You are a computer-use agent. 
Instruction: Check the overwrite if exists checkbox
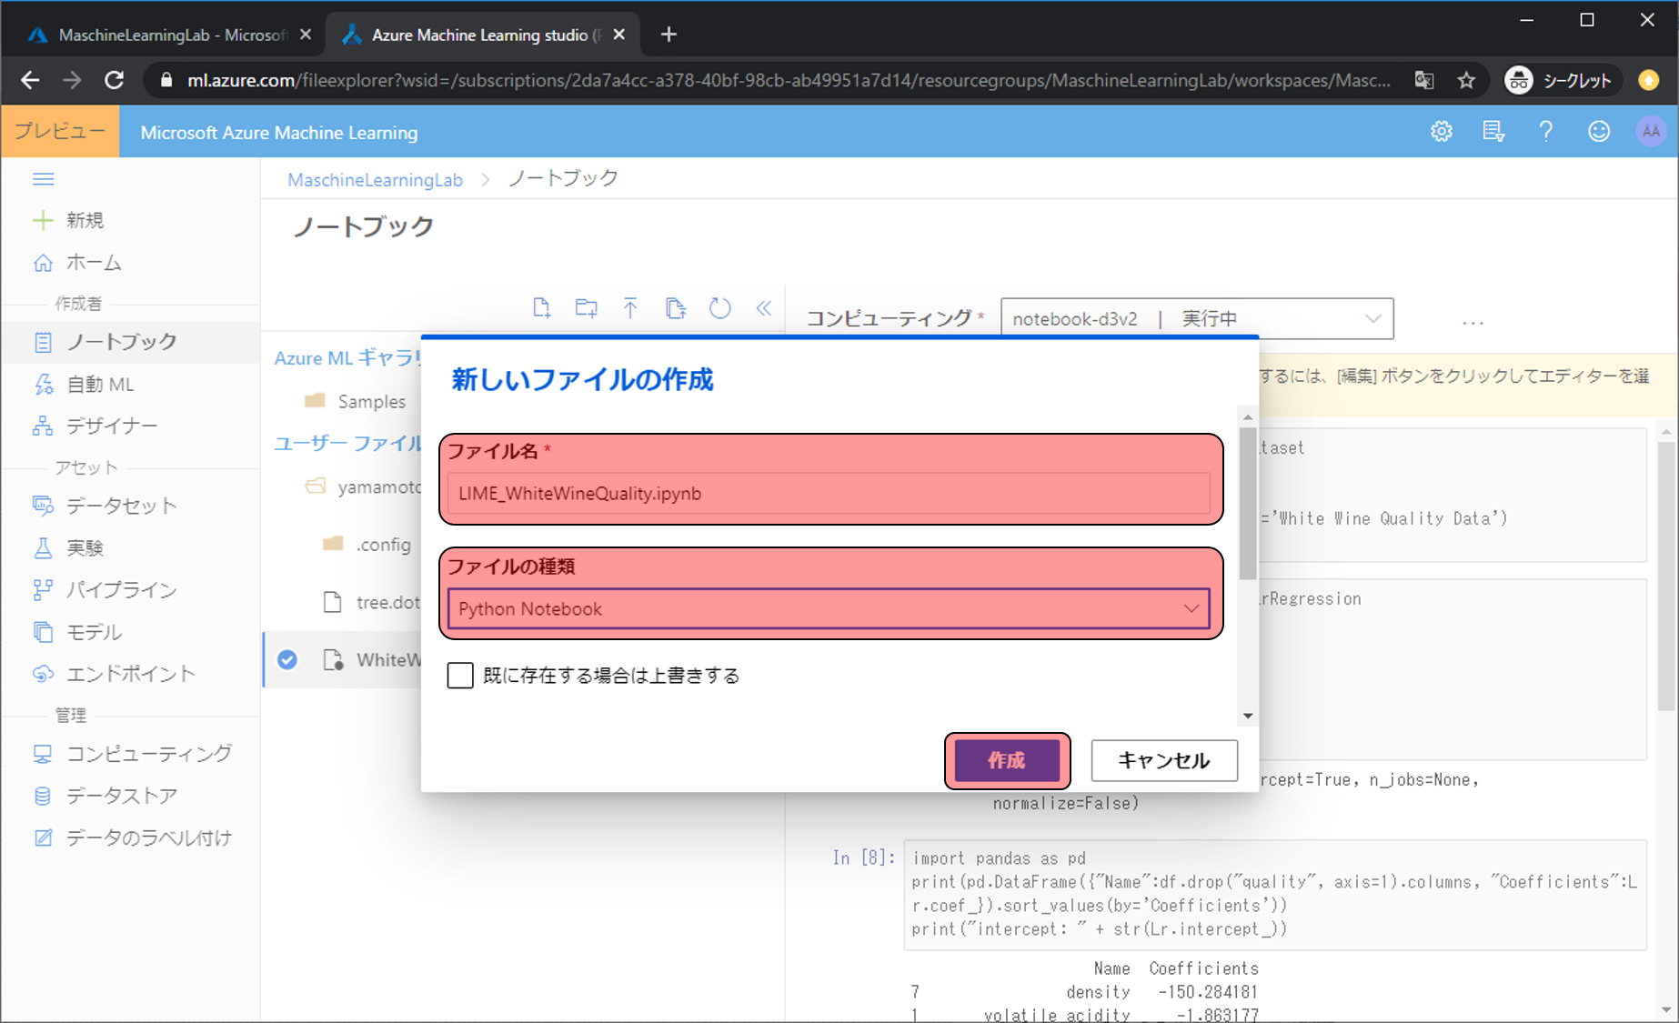click(460, 676)
